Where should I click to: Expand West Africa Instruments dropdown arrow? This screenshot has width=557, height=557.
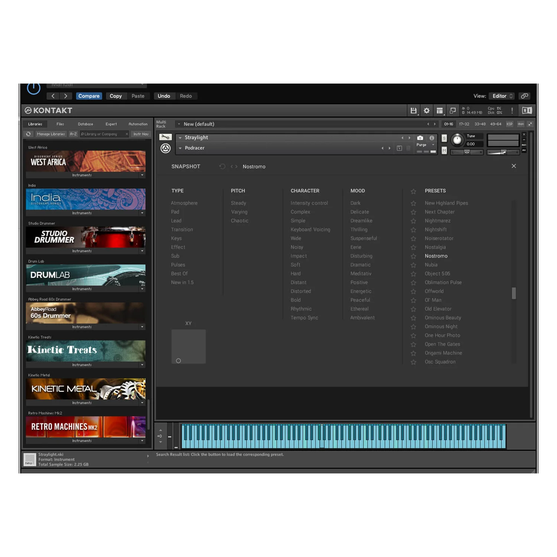[142, 175]
